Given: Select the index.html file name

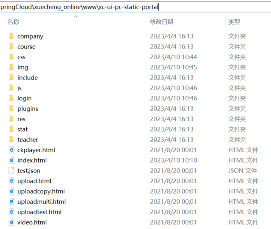Looking at the screenshot, I should [32, 160].
